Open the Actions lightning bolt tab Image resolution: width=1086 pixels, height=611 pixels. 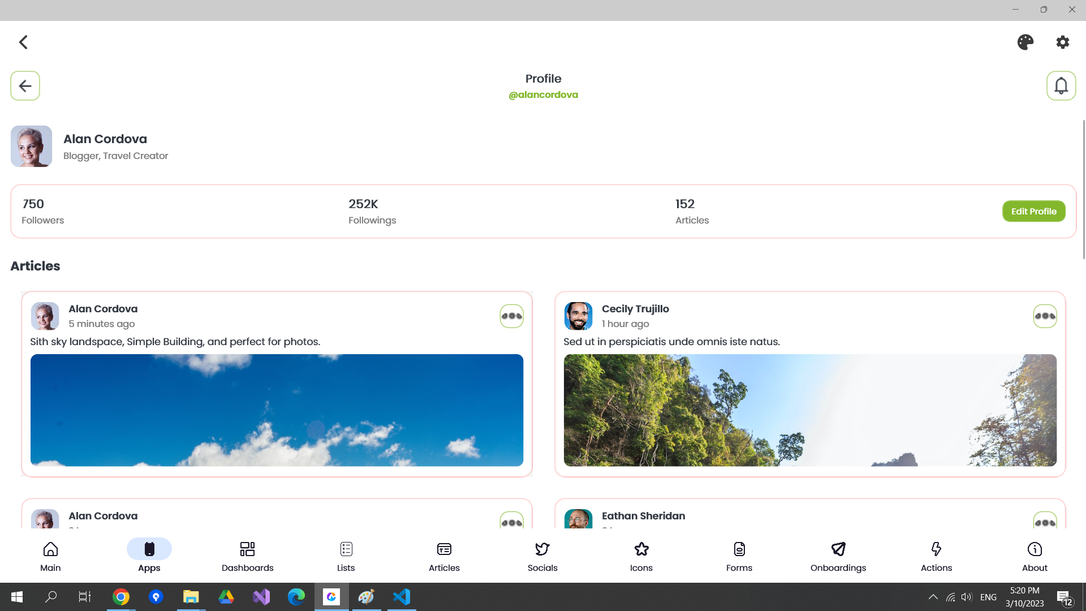(936, 557)
